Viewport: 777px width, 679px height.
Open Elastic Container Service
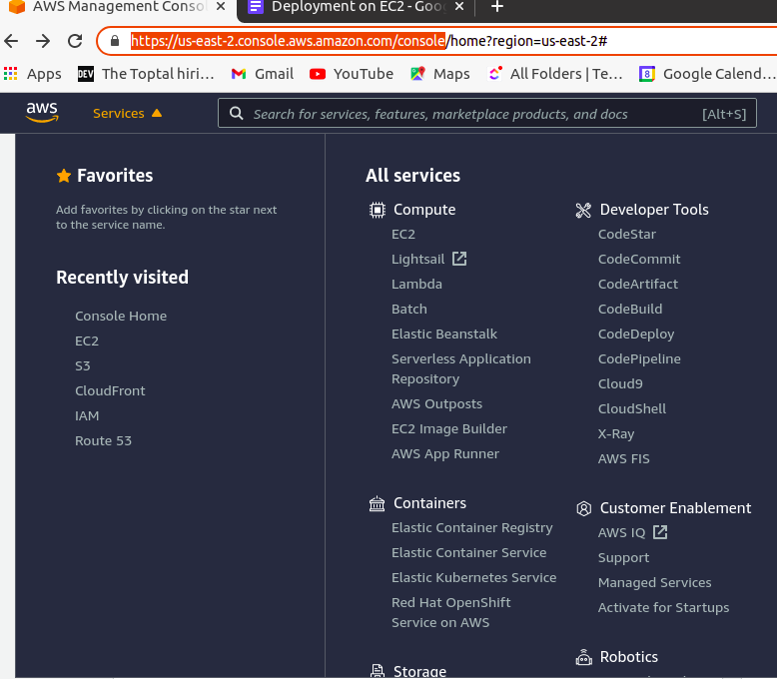pyautogui.click(x=468, y=552)
